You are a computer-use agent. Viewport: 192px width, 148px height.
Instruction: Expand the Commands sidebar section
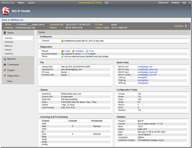[13, 65]
